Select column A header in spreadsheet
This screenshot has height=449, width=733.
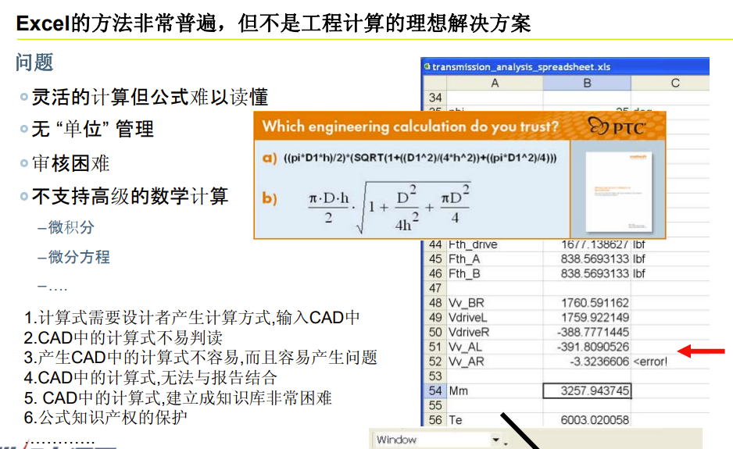(495, 84)
